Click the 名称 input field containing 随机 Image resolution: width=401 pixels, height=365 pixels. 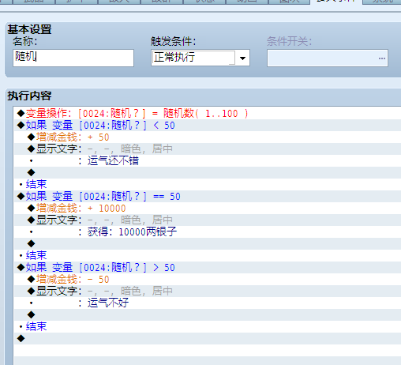(x=73, y=58)
